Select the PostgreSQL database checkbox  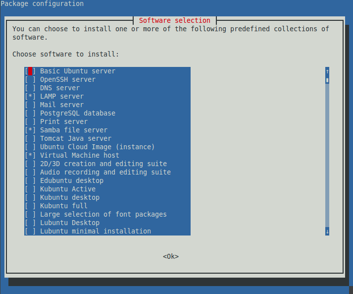click(30, 113)
